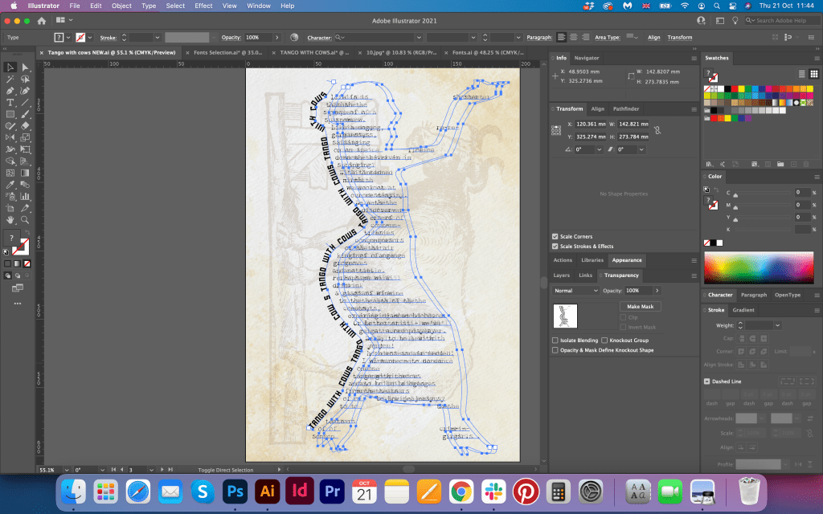
Task: Activate the Eyedropper tool
Action: coord(10,184)
